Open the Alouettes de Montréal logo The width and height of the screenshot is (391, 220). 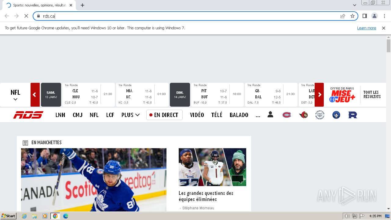(320, 115)
